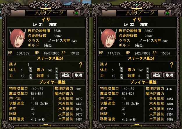Click 取消 button in the right panel
This screenshot has width=182, height=129.
click(x=169, y=75)
